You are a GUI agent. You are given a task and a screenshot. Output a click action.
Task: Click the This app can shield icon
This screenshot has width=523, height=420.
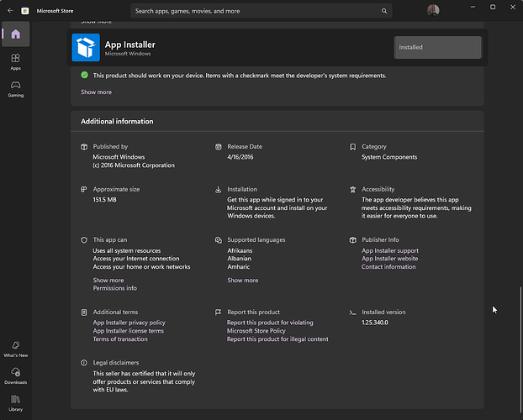point(84,240)
